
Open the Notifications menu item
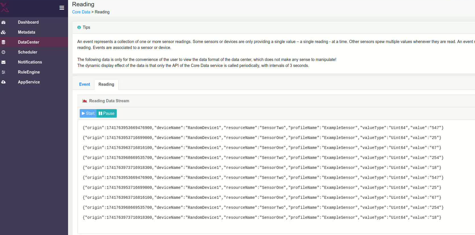tap(30, 62)
